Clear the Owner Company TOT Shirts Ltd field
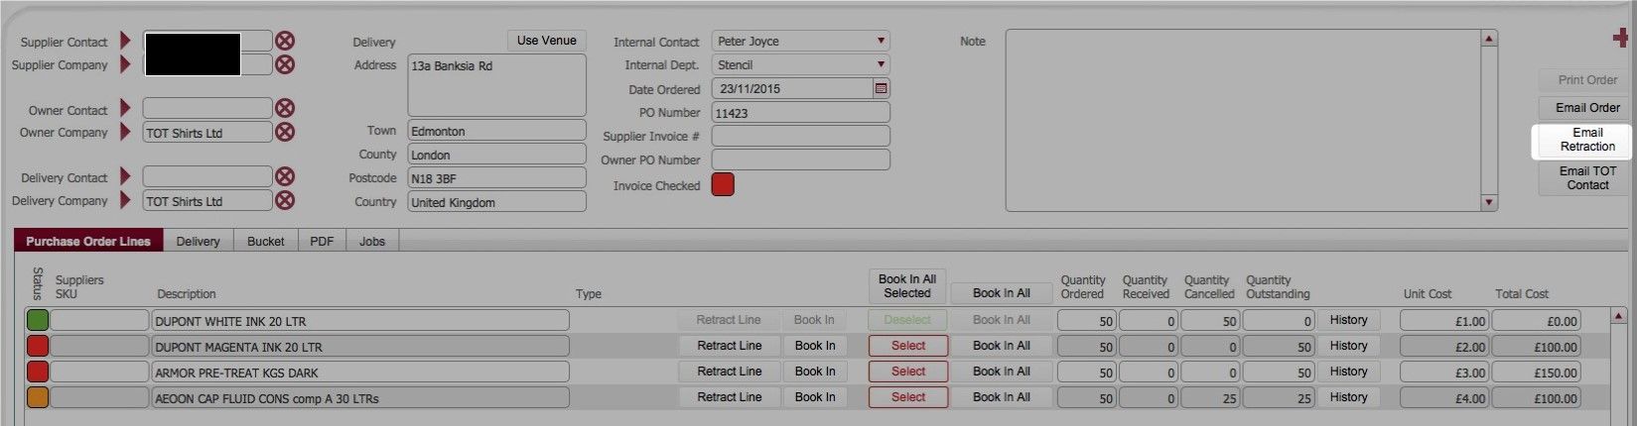 click(x=285, y=133)
